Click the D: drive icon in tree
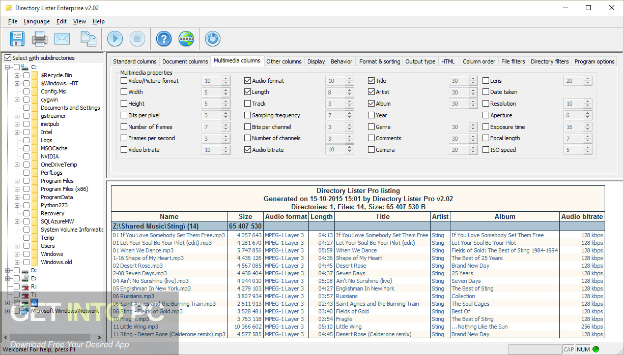 point(25,270)
